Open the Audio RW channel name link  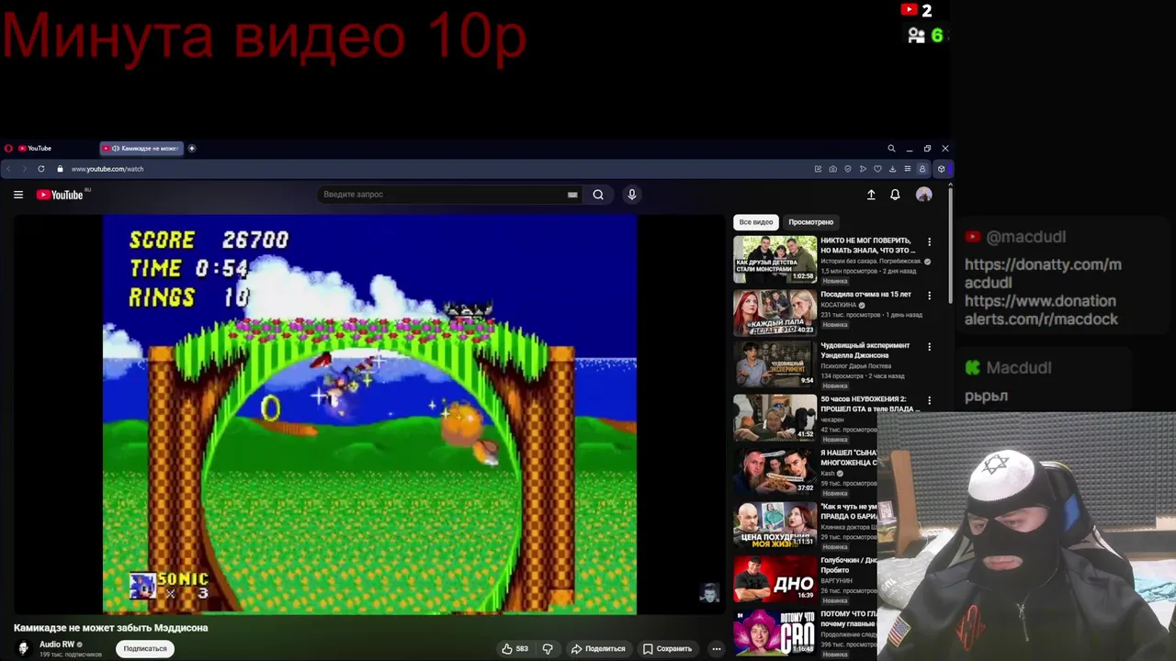[57, 644]
